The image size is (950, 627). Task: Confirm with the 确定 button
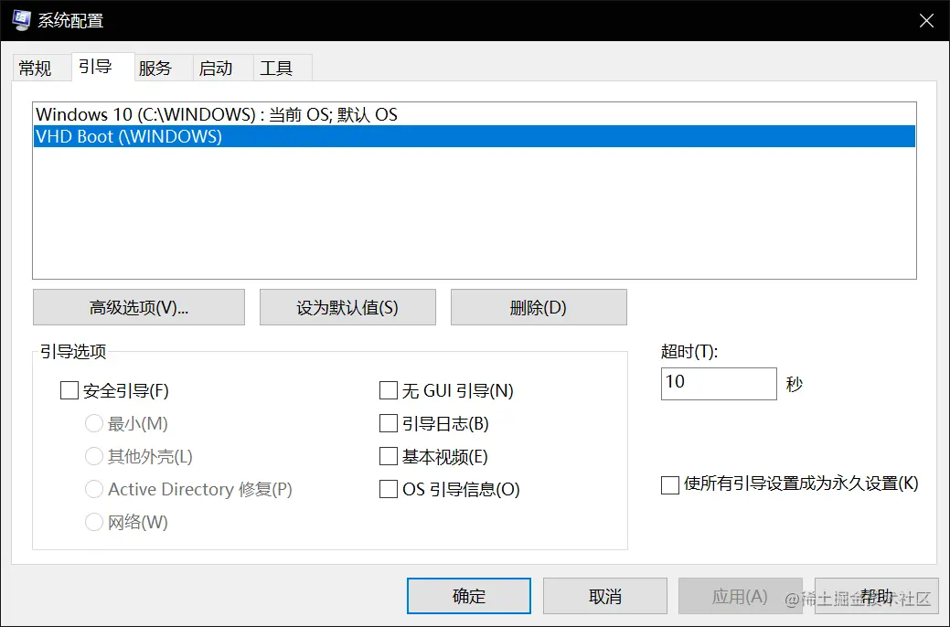click(469, 596)
